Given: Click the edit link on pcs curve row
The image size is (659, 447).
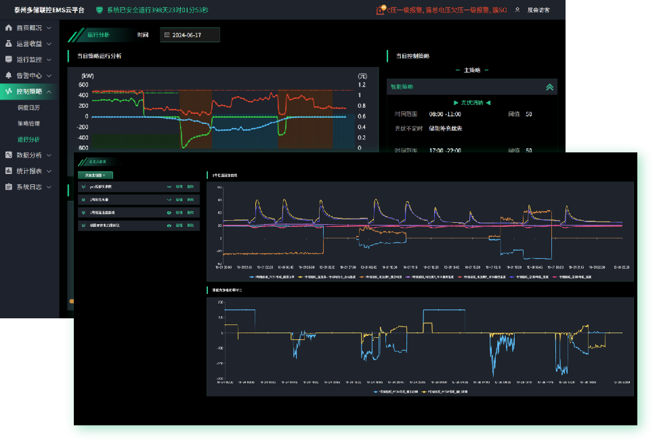Looking at the screenshot, I should (179, 186).
